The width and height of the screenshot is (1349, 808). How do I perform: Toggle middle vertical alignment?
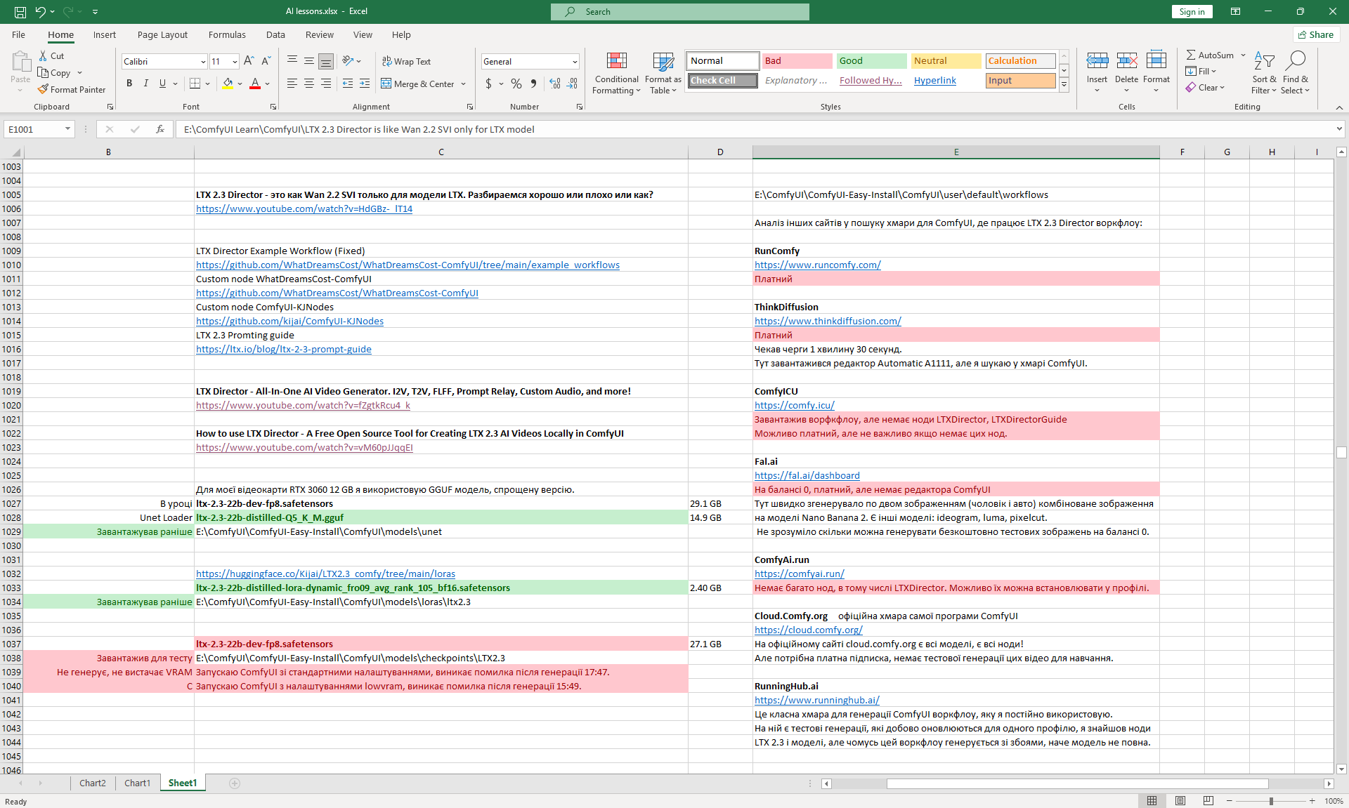[x=309, y=61]
